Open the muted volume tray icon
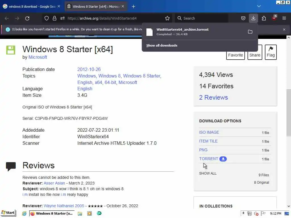The height and width of the screenshot is (218, 291). [256, 213]
